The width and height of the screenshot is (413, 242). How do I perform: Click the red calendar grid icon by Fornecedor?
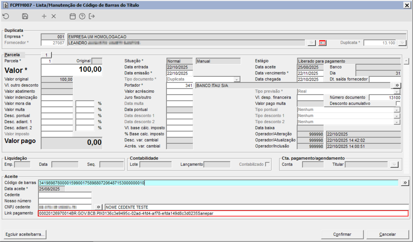[x=322, y=43]
